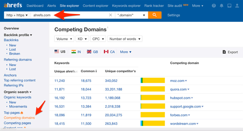The width and height of the screenshot is (243, 131).
Task: Open the user account profile icon
Action: tap(237, 6)
